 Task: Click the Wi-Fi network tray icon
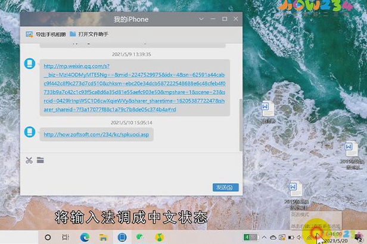(x=309, y=237)
